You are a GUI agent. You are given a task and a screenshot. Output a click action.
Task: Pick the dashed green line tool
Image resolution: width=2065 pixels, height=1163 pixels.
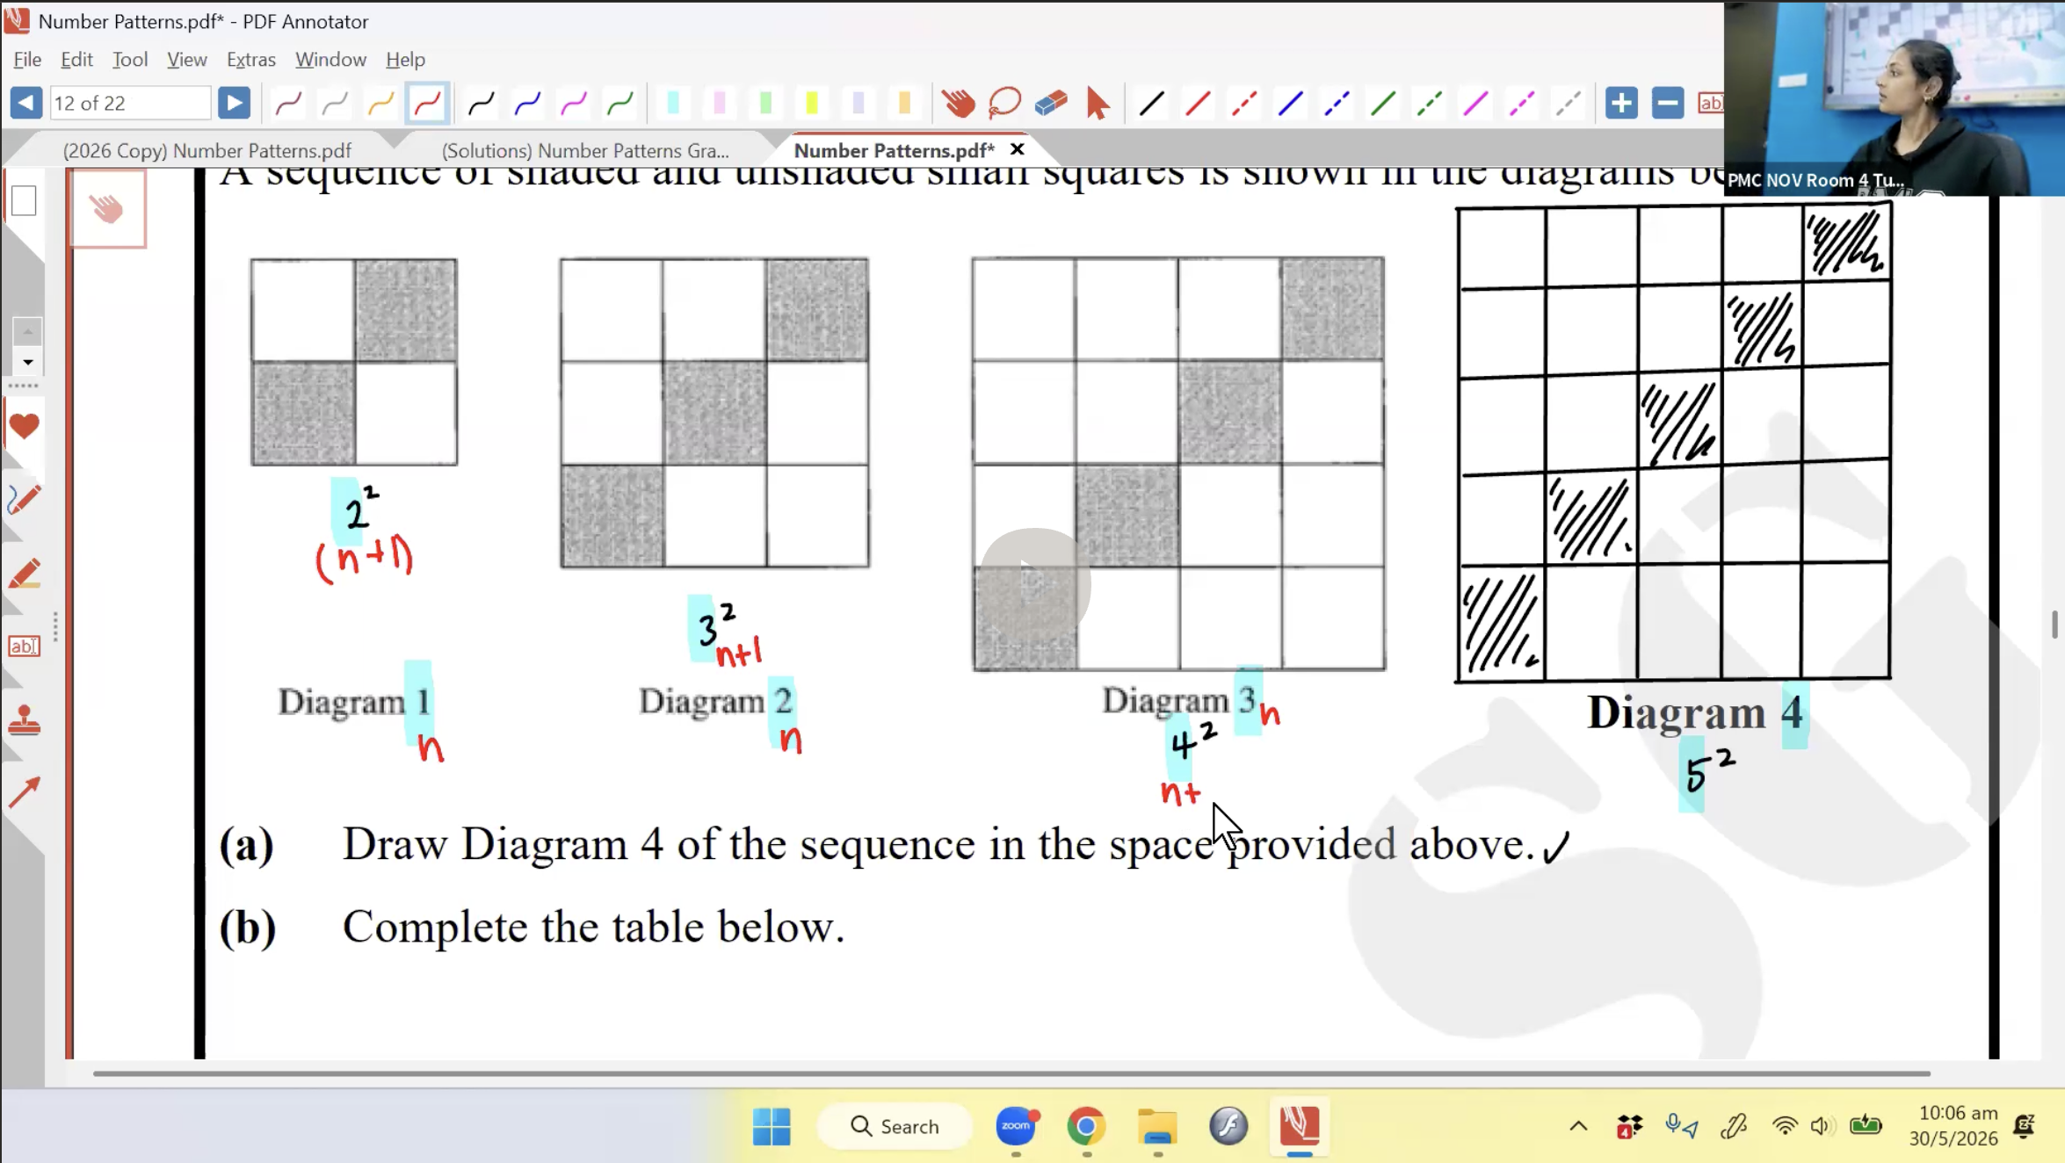tap(1430, 104)
